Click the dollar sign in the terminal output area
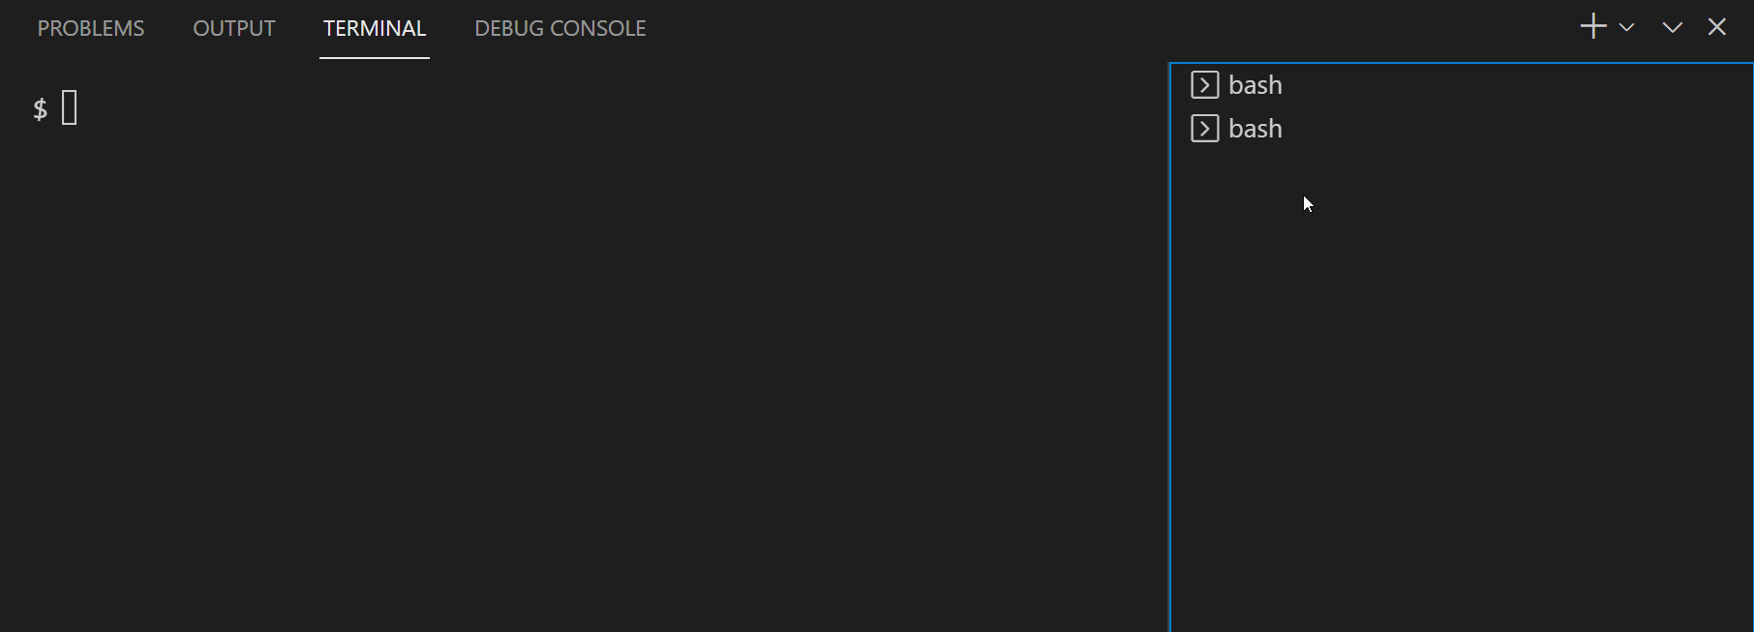Screen dimensions: 1754x632 pyautogui.click(x=39, y=108)
